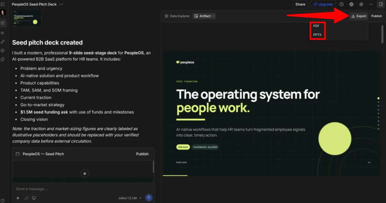386x203 pixels.
Task: Open the Slack integration icon
Action: 351,4
